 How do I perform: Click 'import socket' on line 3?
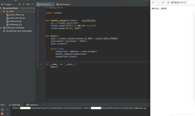click(x=54, y=13)
